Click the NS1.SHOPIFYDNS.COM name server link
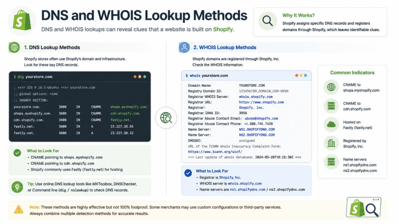 click(x=256, y=129)
